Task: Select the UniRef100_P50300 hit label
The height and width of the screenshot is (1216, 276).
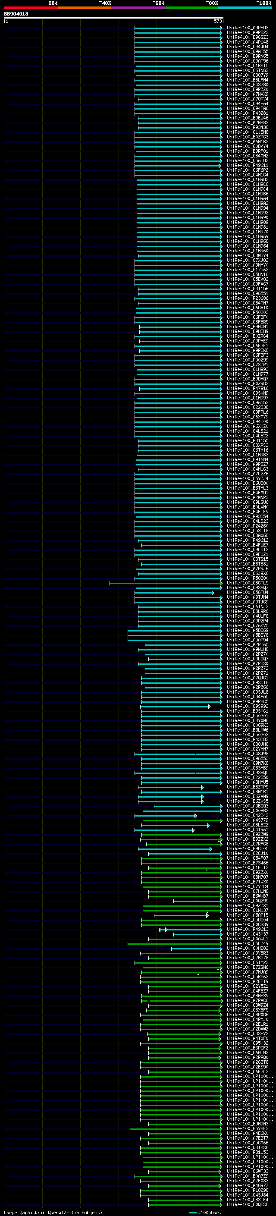Action: [248, 578]
